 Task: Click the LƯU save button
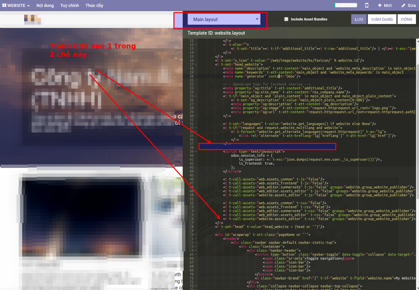pos(359,19)
